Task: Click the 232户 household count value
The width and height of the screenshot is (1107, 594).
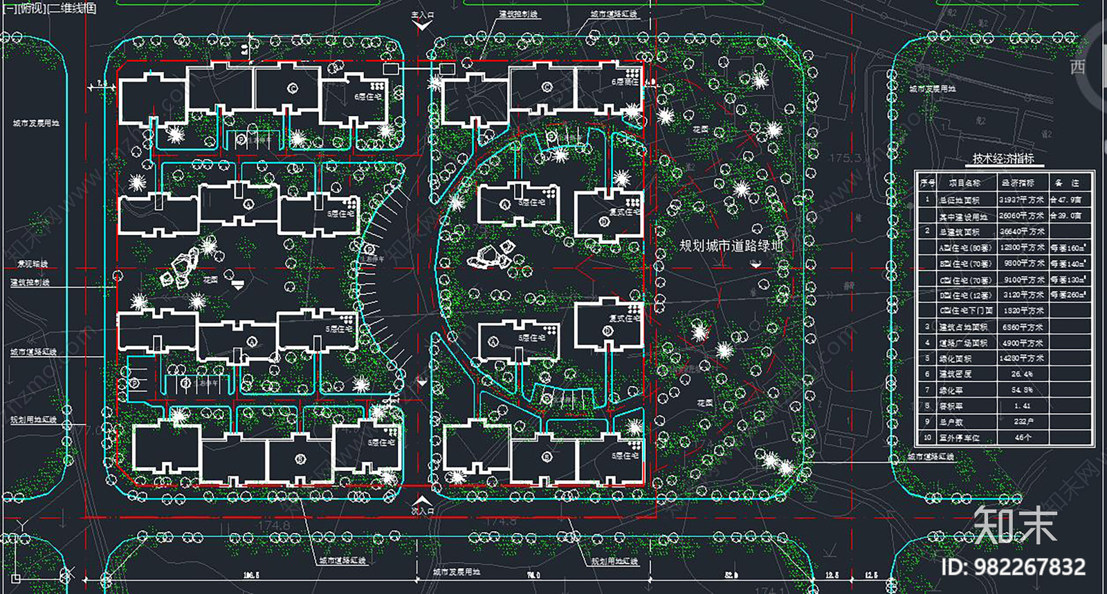Action: click(x=1023, y=422)
